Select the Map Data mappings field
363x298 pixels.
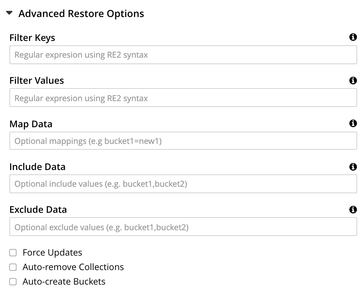coord(183,141)
